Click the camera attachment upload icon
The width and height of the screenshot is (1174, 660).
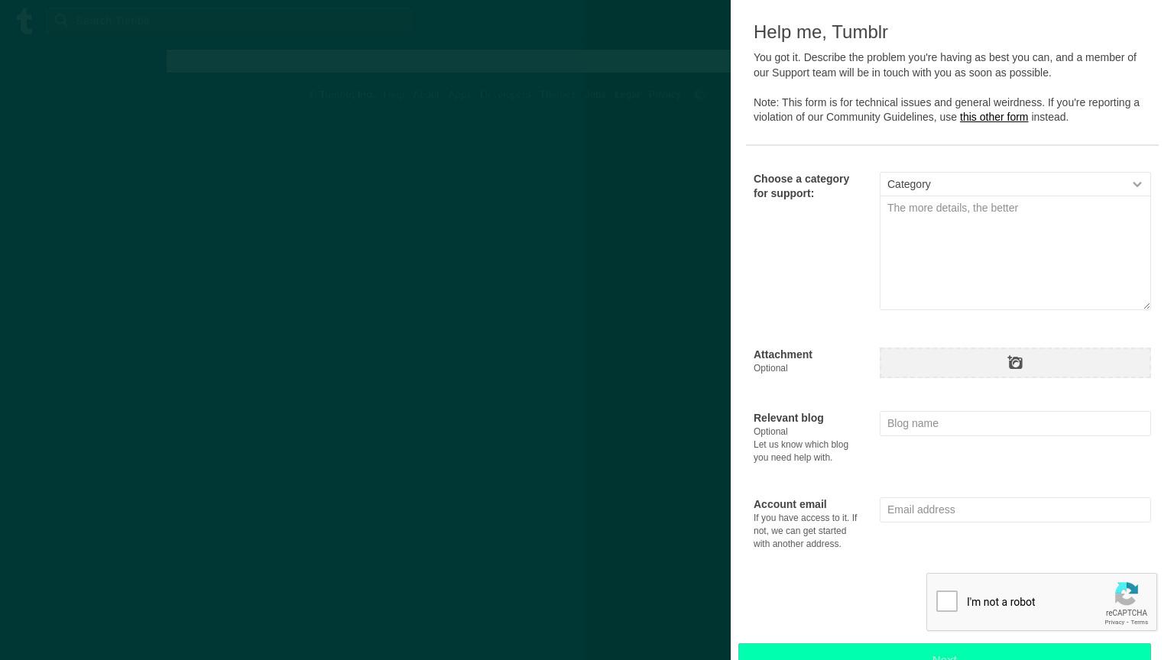click(x=1015, y=362)
